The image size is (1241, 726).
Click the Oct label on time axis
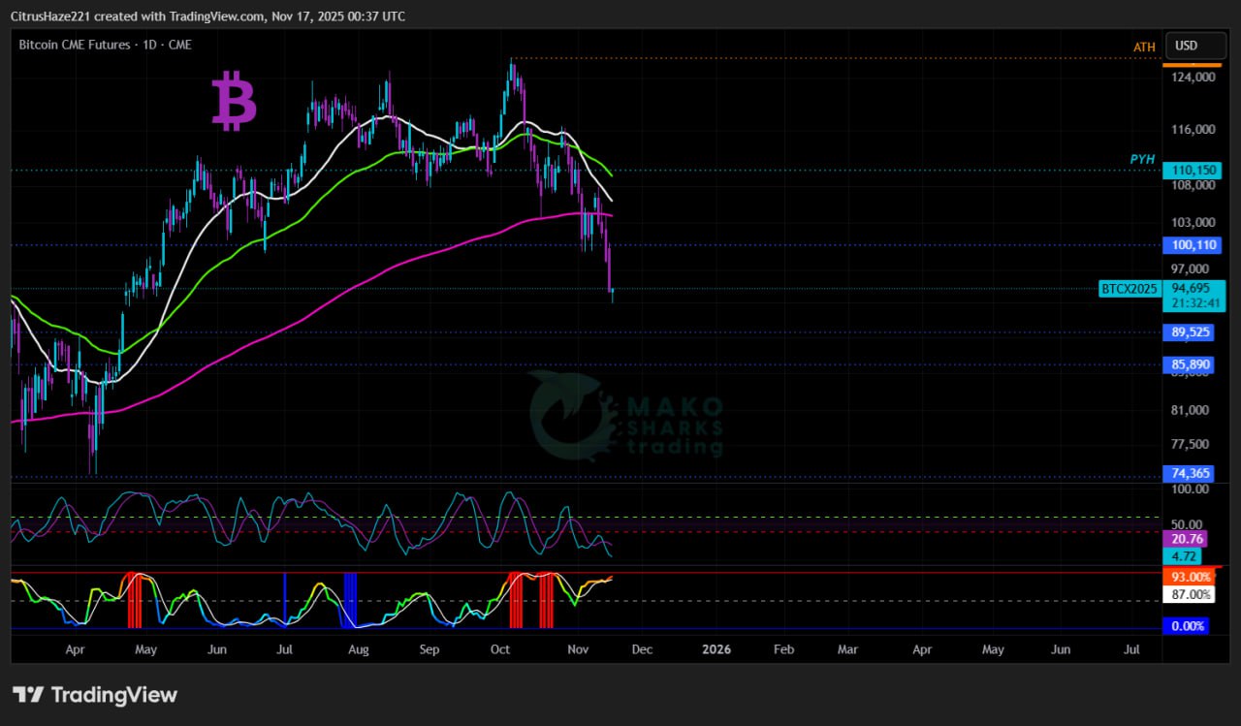click(500, 649)
